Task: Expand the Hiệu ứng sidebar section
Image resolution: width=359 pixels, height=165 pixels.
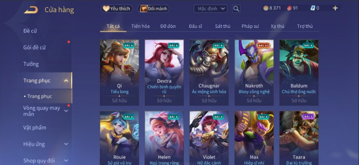Action: click(x=66, y=144)
